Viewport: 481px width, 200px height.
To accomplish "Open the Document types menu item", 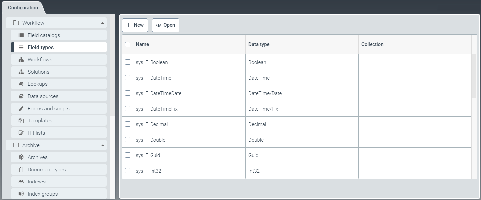I will (47, 170).
